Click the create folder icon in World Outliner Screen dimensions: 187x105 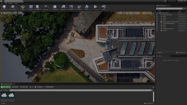tap(185, 8)
